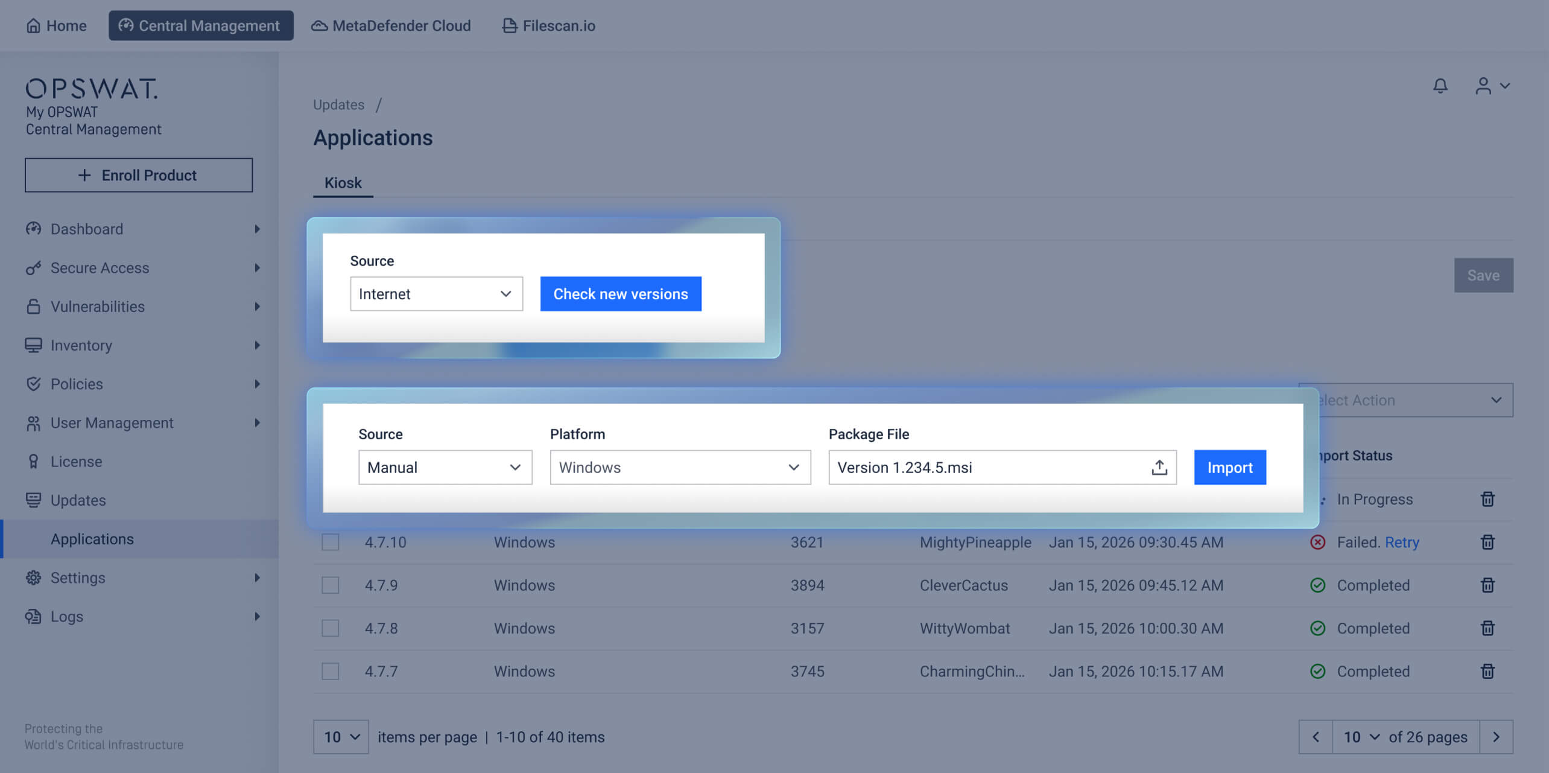Open the Windows platform dropdown

point(680,468)
